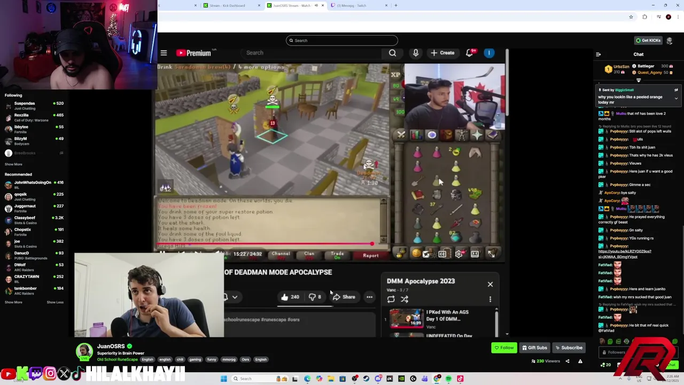Screen dimensions: 684x385
Task: Toggle the in-game Clan chat filter
Action: coord(309,255)
